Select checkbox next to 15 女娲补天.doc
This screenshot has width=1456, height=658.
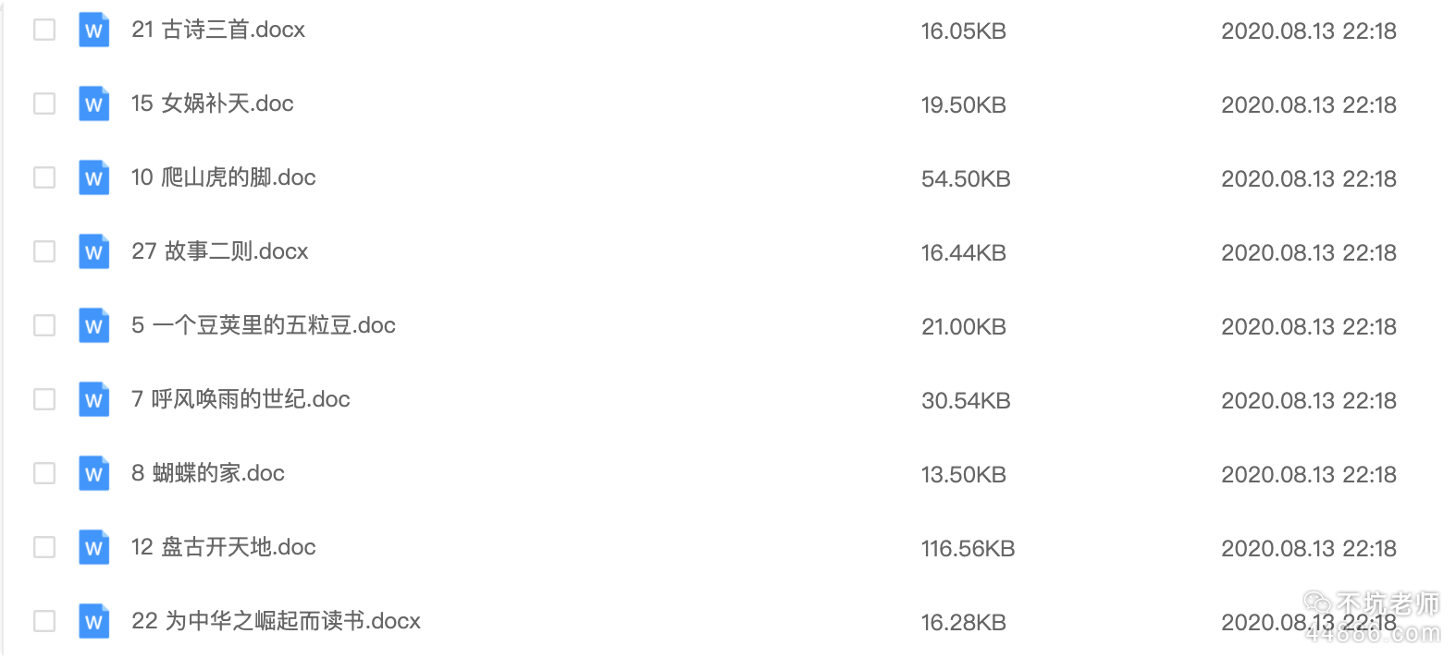click(44, 104)
